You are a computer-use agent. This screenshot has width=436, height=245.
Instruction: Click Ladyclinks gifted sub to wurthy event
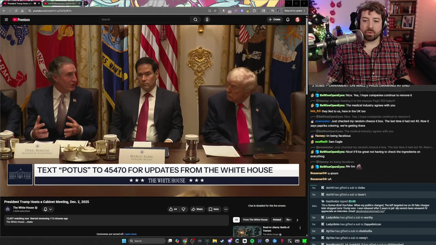pyautogui.click(x=349, y=217)
